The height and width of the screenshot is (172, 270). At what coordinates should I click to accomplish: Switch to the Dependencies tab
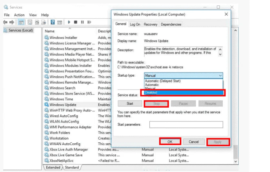point(171,24)
